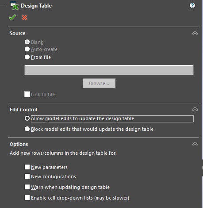
Task: Collapse the Source section
Action: coord(195,33)
